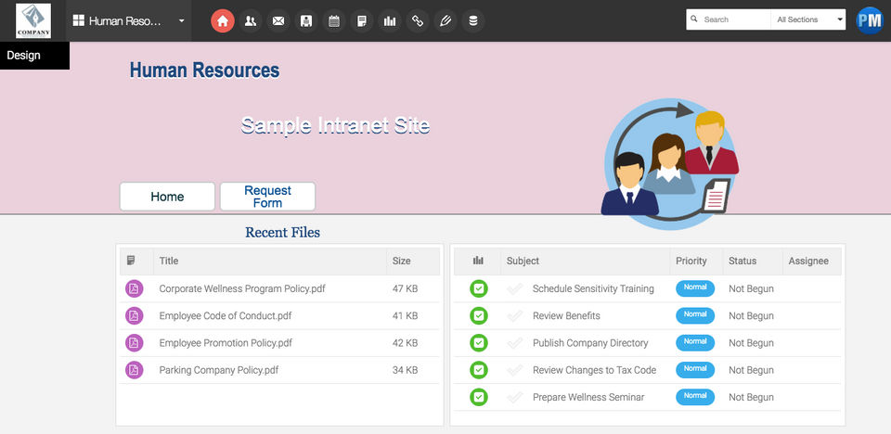Sort files by Title column header

[x=169, y=261]
